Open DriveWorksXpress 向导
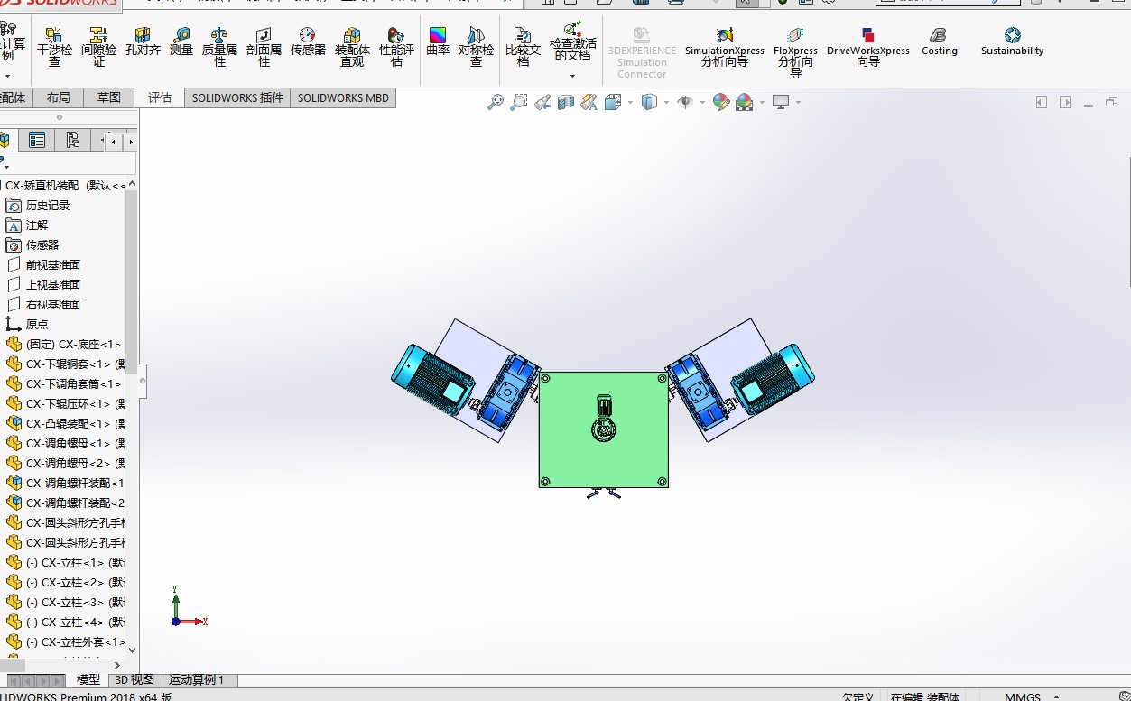 pyautogui.click(x=867, y=47)
